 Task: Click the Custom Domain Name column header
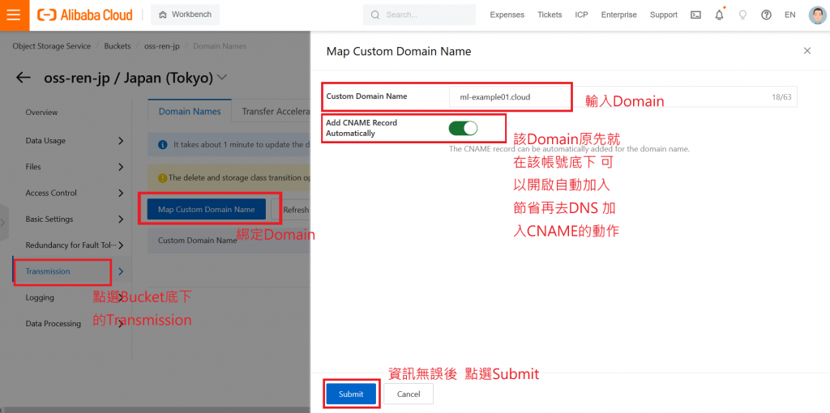coord(198,240)
